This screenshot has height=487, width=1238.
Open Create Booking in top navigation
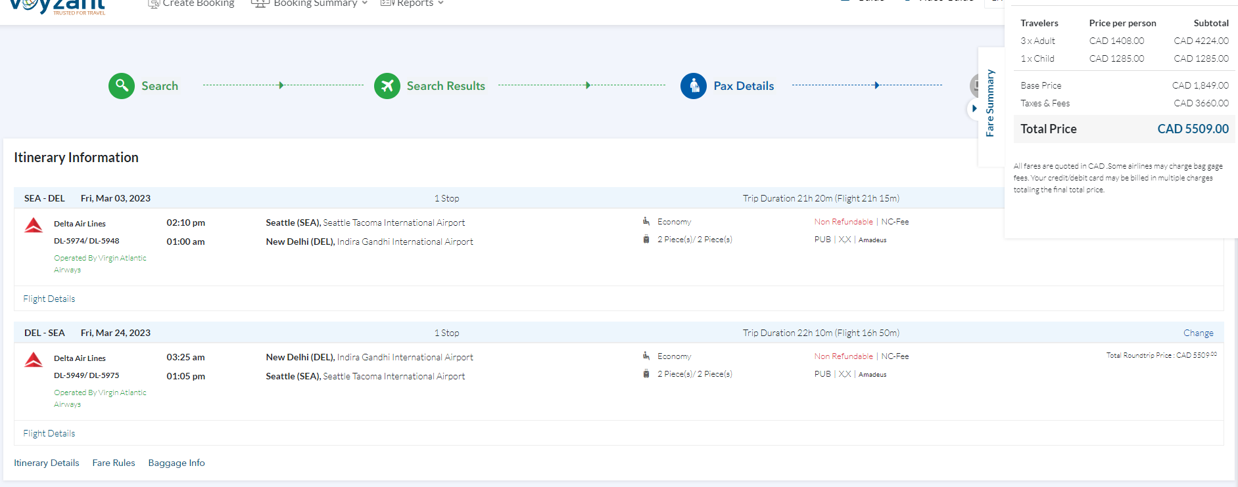coord(191,4)
